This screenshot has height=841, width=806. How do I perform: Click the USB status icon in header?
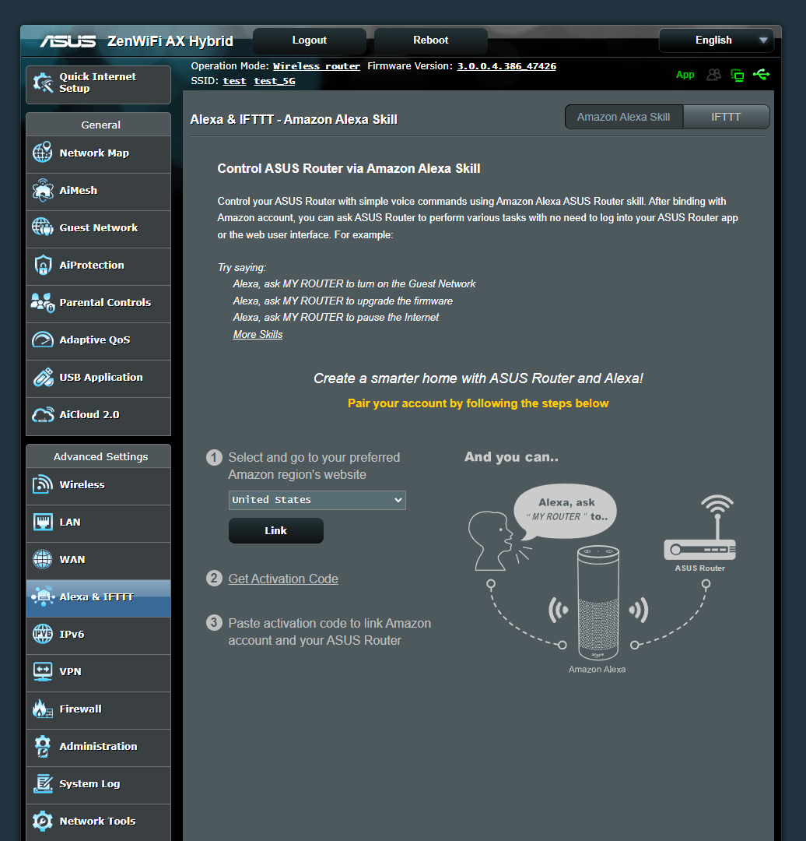pos(761,74)
